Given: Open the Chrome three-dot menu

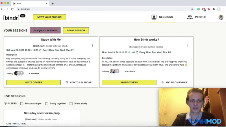Looking at the screenshot, I should [x=224, y=9].
